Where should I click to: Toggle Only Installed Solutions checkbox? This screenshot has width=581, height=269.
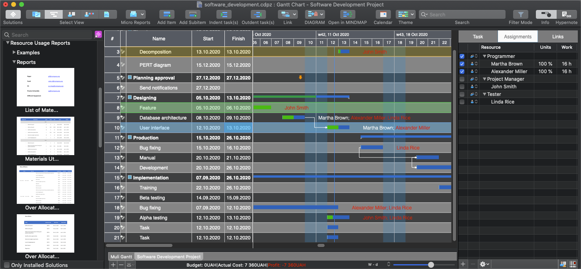click(7, 265)
